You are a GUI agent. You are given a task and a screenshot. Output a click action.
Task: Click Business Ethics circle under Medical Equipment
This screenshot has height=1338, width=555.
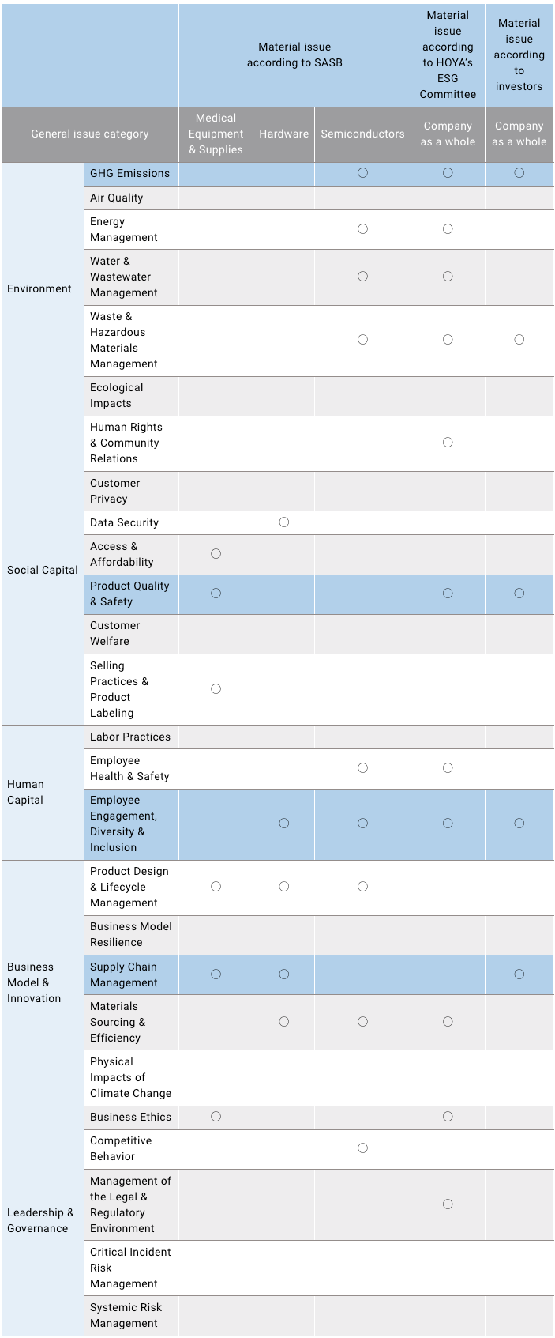coord(216,1117)
